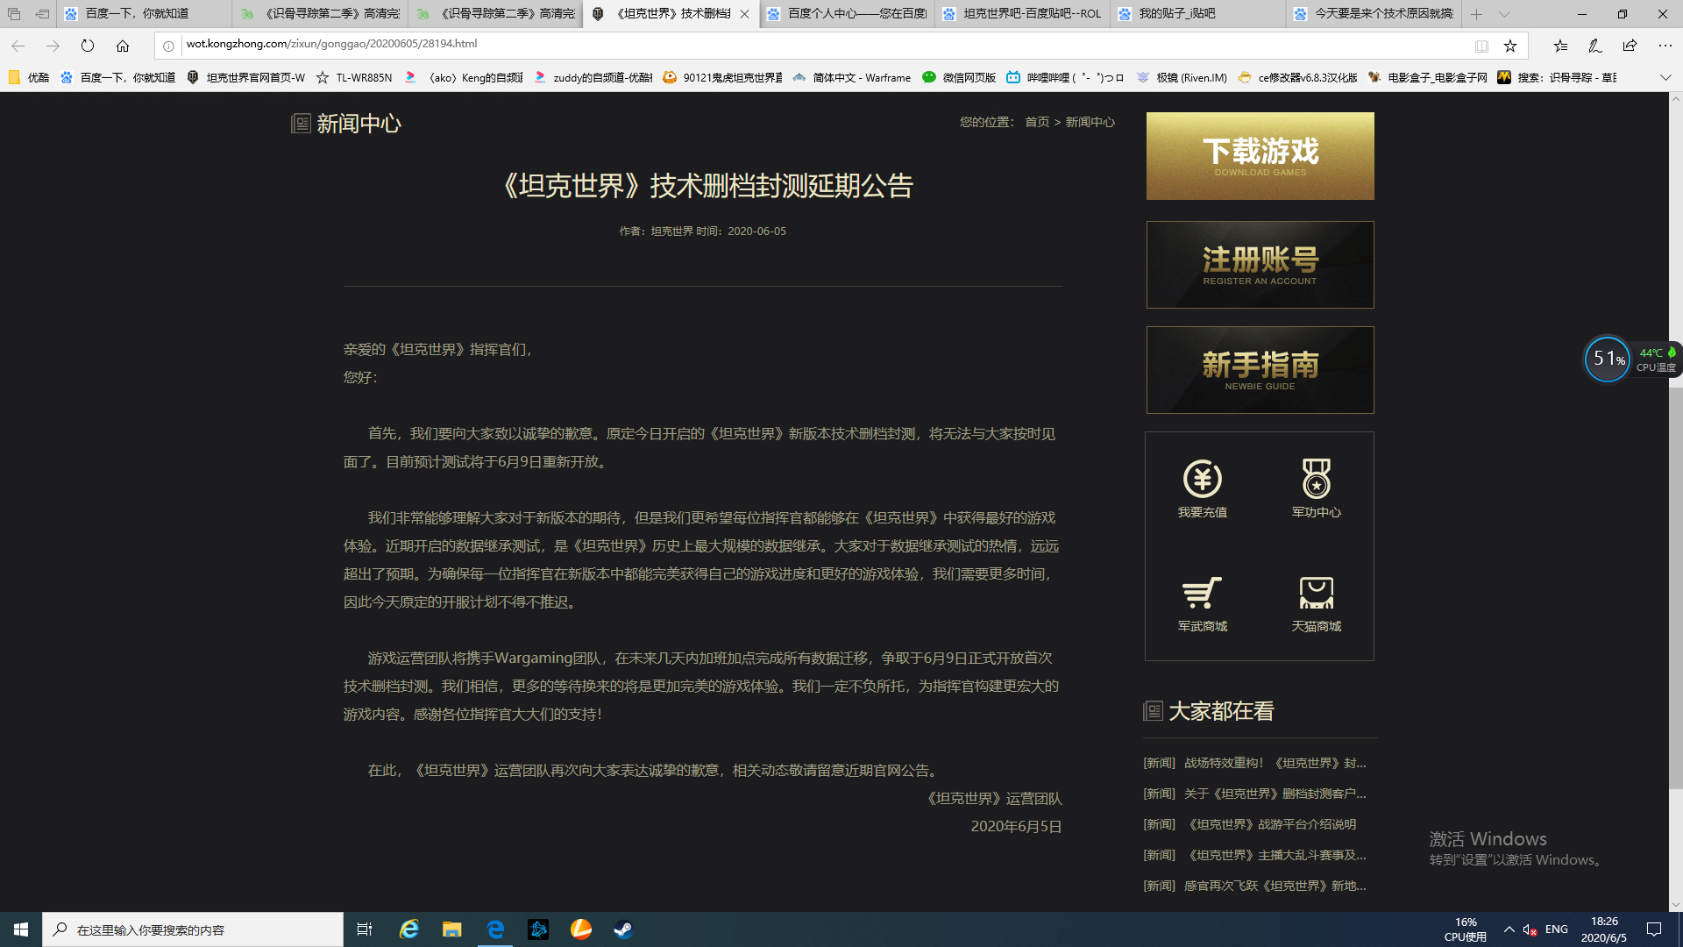Expand the tab preview chevron
The width and height of the screenshot is (1683, 947).
tap(1504, 14)
